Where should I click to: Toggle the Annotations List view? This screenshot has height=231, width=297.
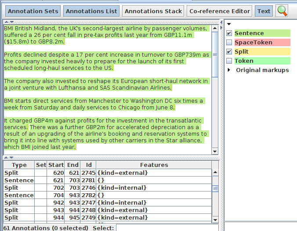(92, 11)
